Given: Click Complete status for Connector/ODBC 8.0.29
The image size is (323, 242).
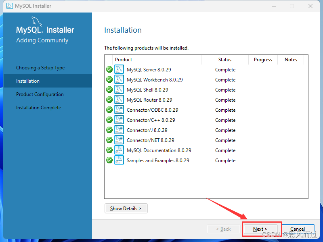Looking at the screenshot, I should (x=225, y=110).
